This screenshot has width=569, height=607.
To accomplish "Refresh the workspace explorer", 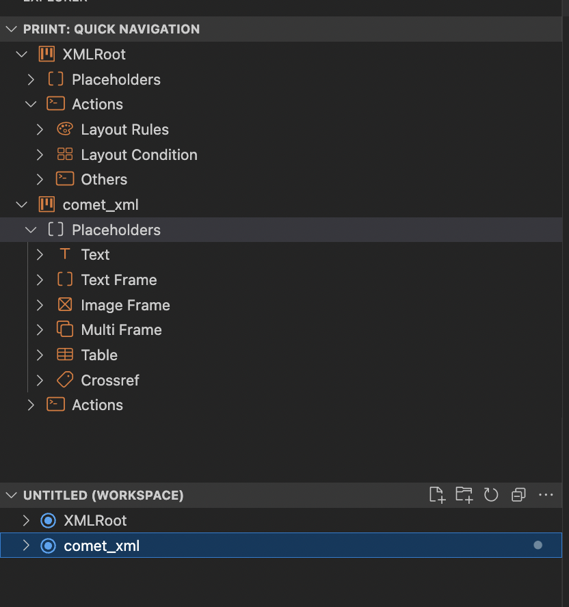I will [491, 495].
